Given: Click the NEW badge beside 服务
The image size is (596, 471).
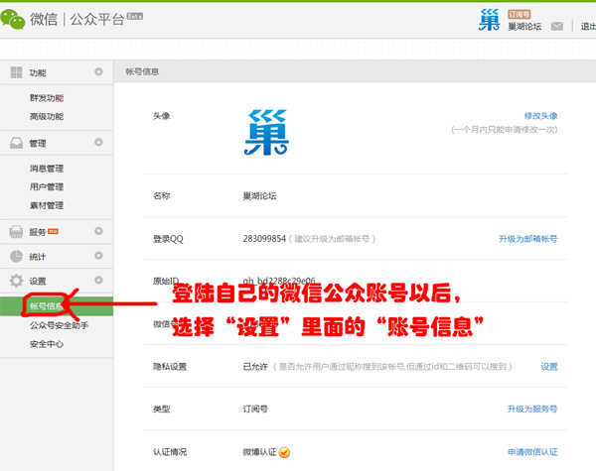Looking at the screenshot, I should (53, 231).
